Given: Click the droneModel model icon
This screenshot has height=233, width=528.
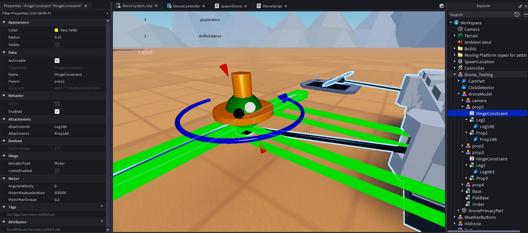Looking at the screenshot, I should coord(464,94).
